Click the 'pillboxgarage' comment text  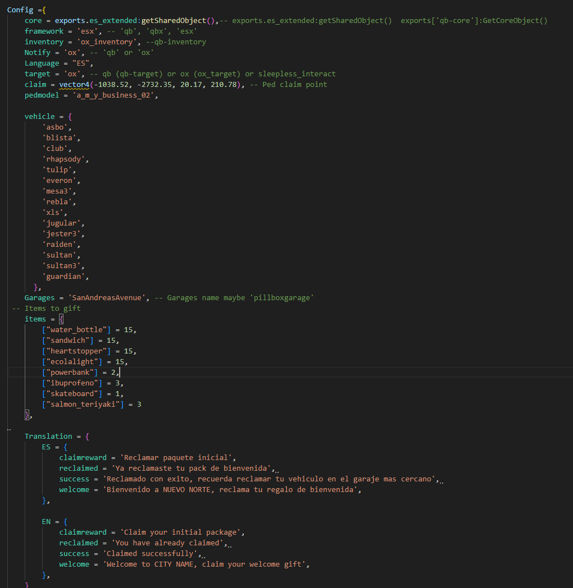pos(281,298)
